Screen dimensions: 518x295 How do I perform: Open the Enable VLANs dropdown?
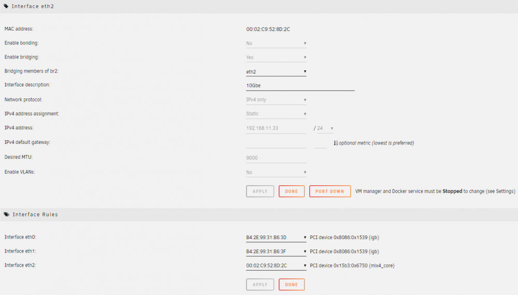tap(276, 172)
